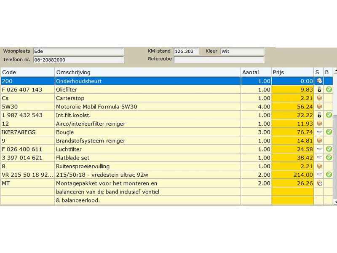Image resolution: width=337 pixels, height=253 pixels.
Task: Click the Motorolie Mobil Formula 5W30 description
Action: click(x=148, y=107)
